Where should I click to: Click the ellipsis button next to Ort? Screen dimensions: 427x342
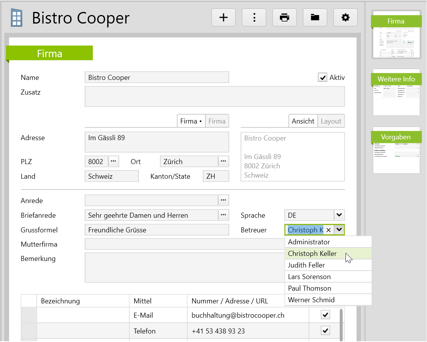[x=224, y=161]
